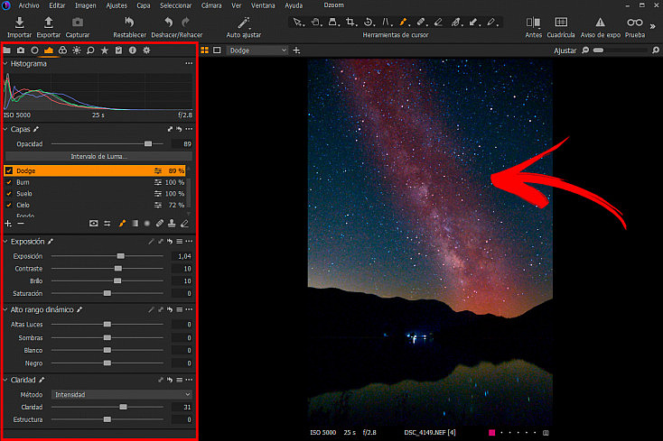This screenshot has width=663, height=441.
Task: Click the Antes before/after icon
Action: point(533,23)
